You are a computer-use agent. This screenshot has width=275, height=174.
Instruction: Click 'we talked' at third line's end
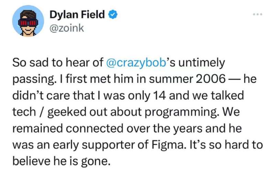pyautogui.click(x=218, y=96)
